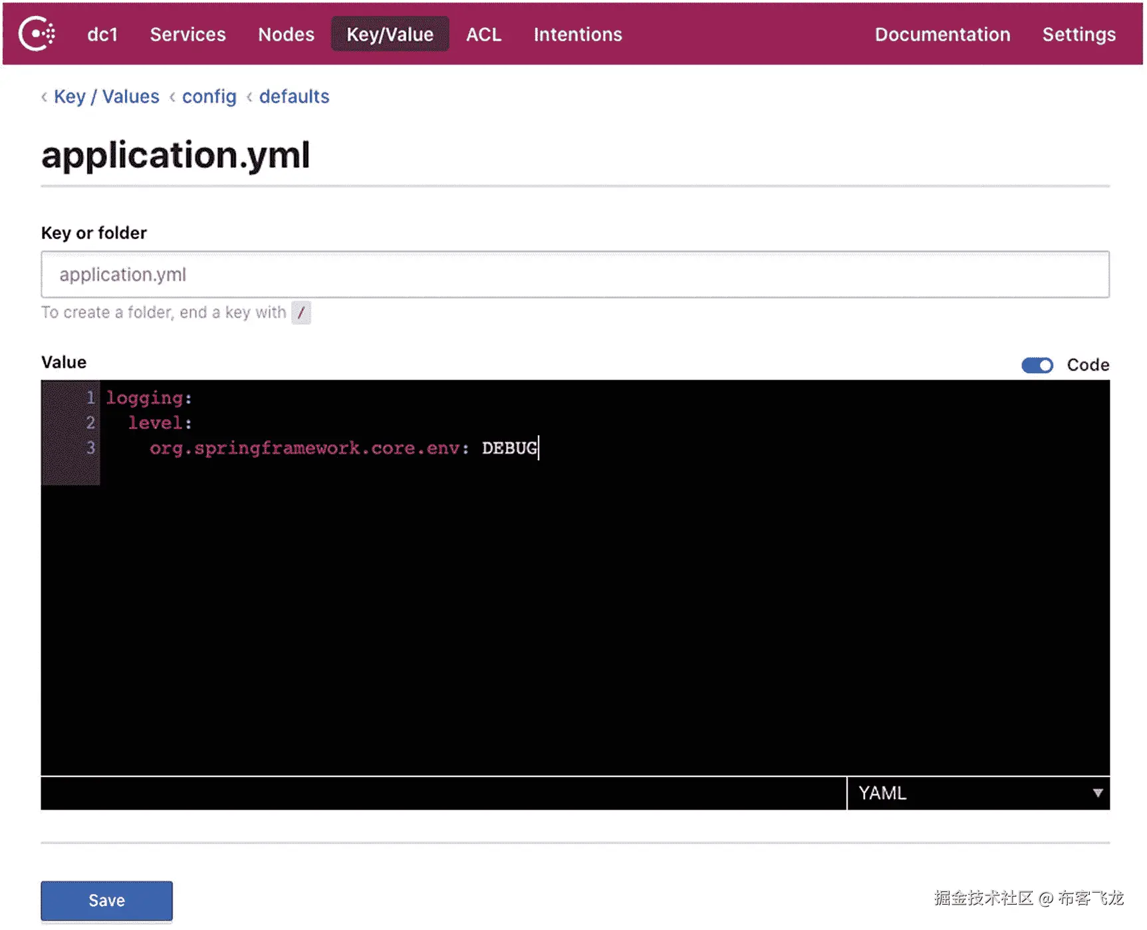This screenshot has height=930, width=1147.
Task: Click the Consul logo icon
Action: coord(37,34)
